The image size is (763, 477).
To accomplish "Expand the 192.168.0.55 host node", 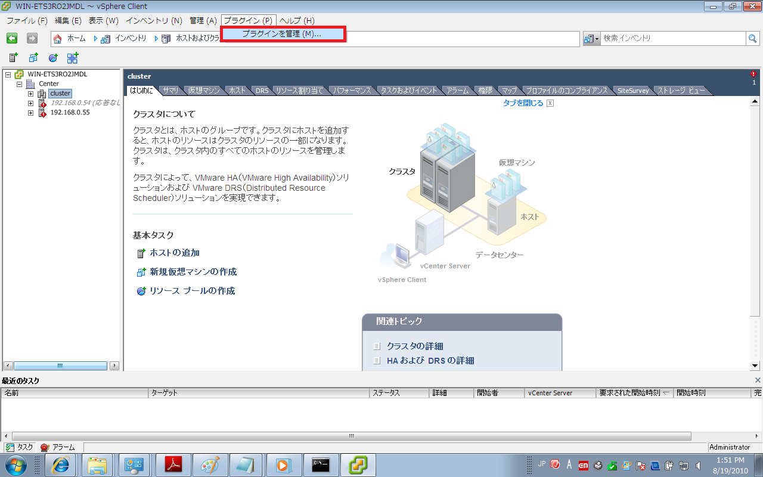I will tap(31, 113).
